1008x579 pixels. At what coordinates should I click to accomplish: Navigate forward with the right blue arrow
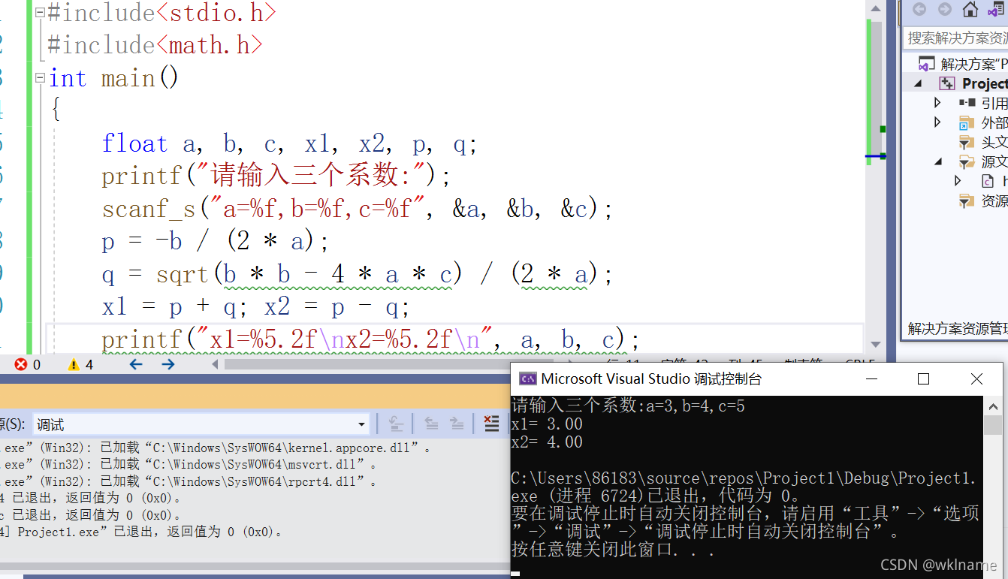[168, 364]
